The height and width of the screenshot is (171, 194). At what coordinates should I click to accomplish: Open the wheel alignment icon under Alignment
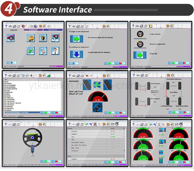(x=11, y=38)
